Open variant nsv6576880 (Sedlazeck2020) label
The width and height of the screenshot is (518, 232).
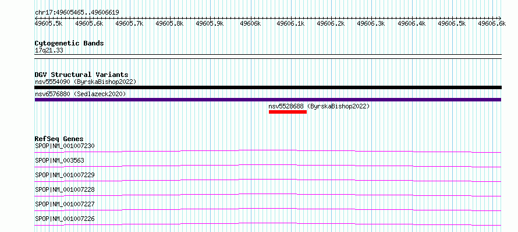80,94
